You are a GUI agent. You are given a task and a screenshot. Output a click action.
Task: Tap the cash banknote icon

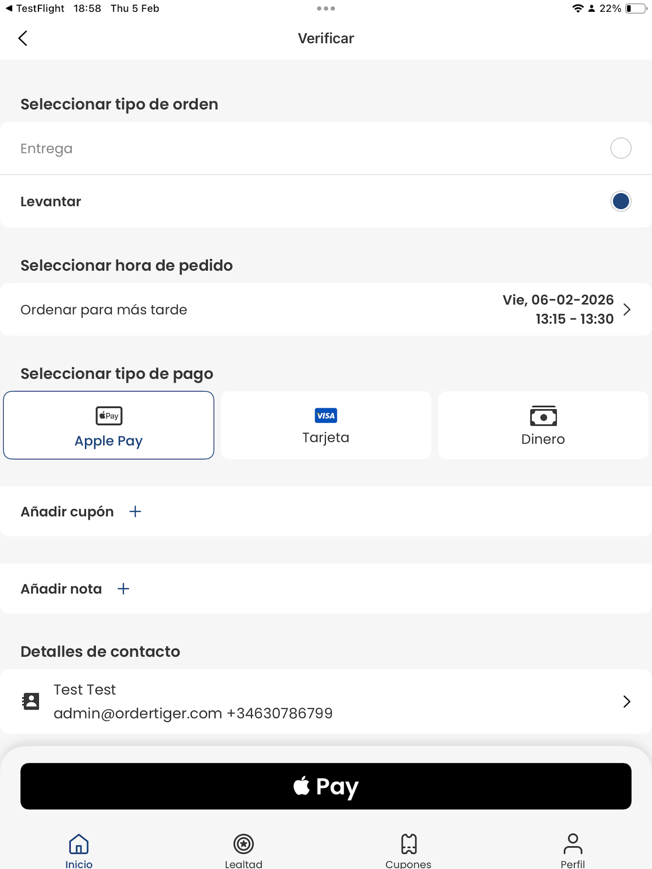coord(543,416)
